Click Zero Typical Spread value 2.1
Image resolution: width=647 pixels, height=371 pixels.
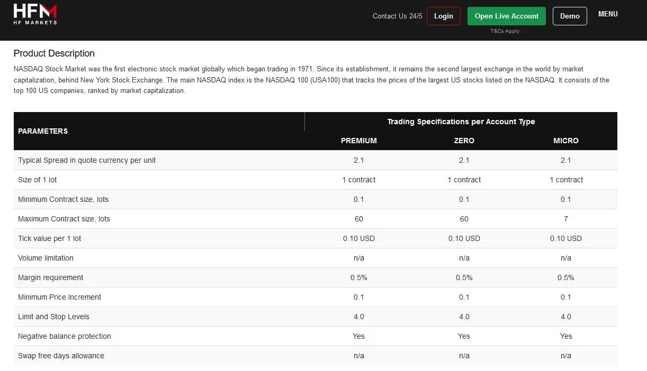(464, 160)
